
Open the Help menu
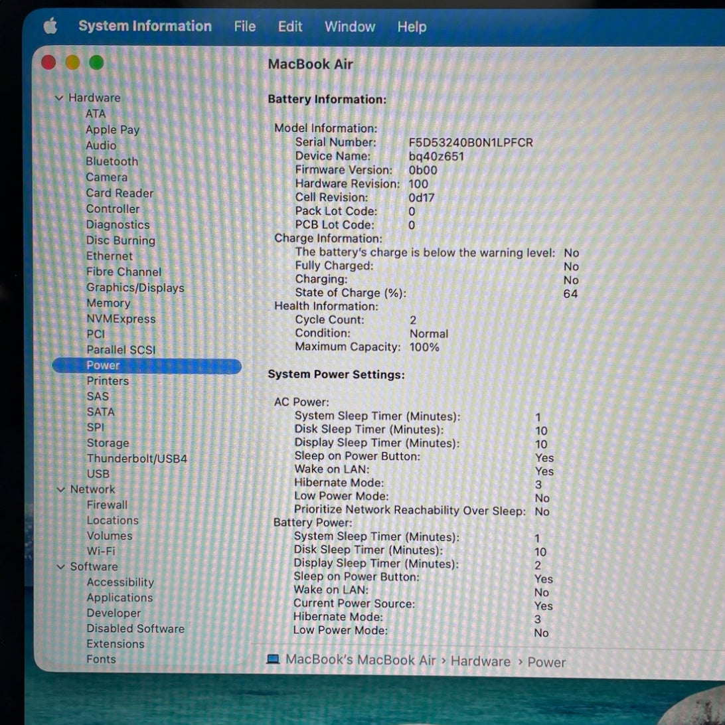pos(412,27)
